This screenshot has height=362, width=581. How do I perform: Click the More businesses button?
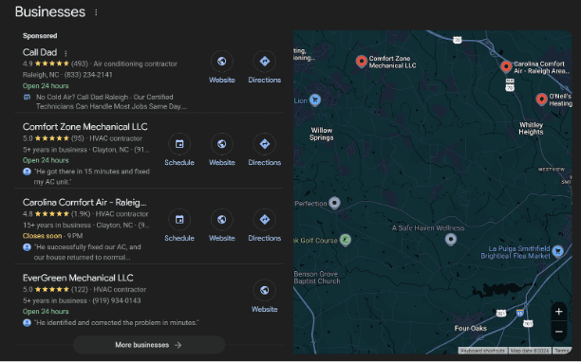pos(149,345)
